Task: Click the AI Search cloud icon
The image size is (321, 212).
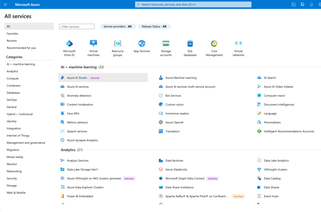Action: point(259,78)
